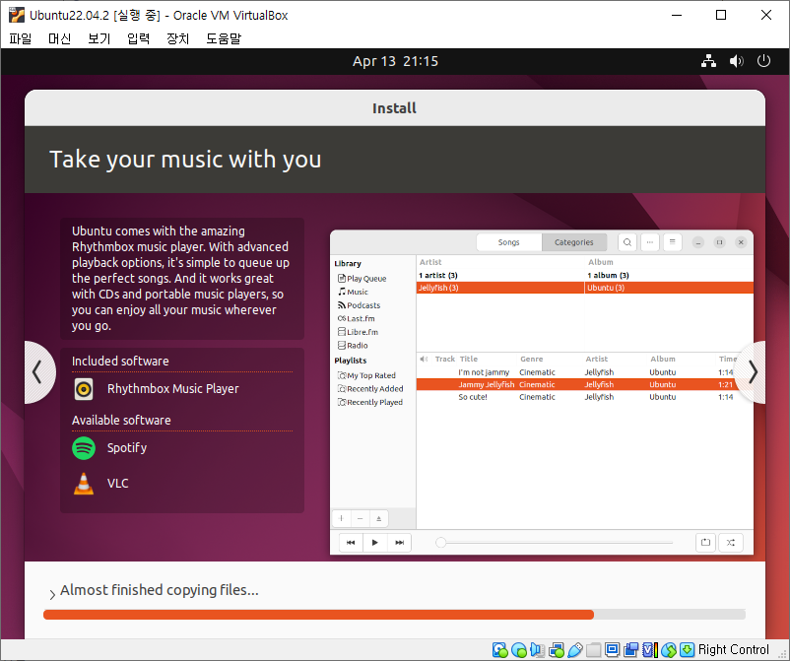Image resolution: width=790 pixels, height=661 pixels.
Task: Open the 머신 menu
Action: tap(59, 38)
